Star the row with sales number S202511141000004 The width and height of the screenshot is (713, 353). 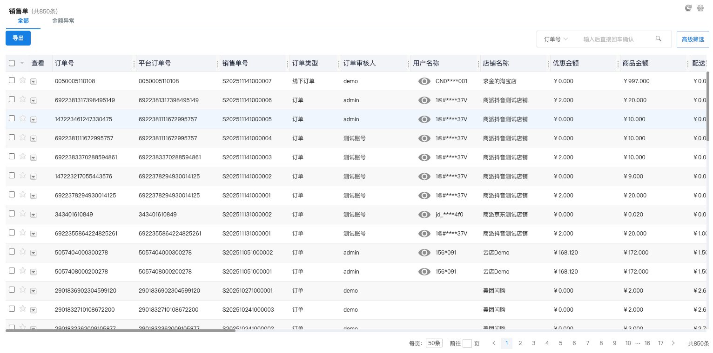pyautogui.click(x=23, y=137)
